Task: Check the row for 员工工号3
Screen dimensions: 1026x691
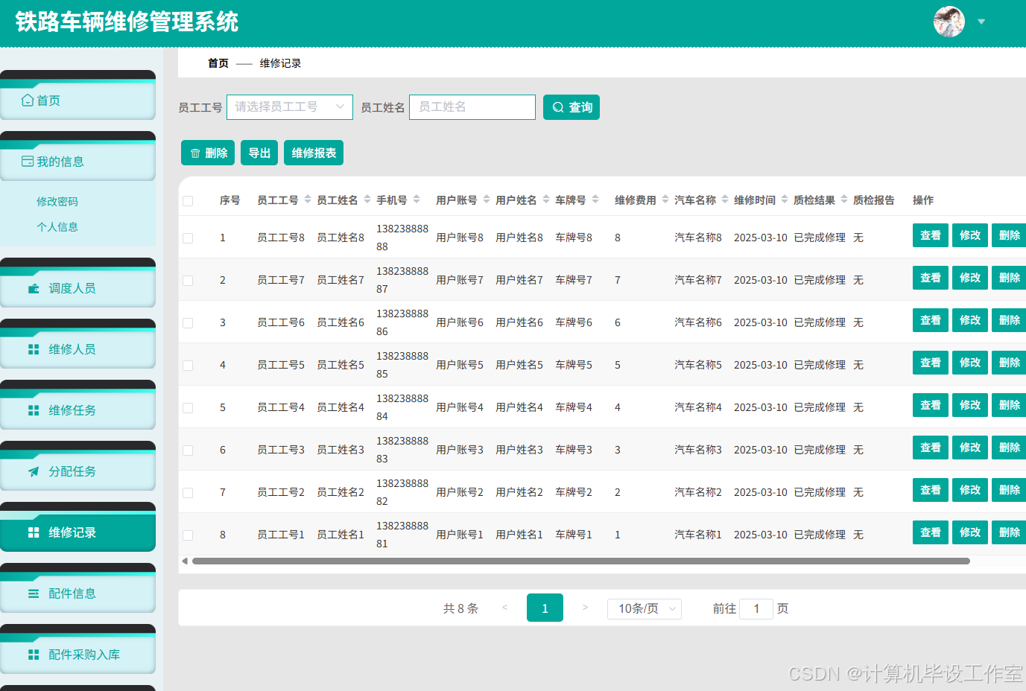Action: pyautogui.click(x=188, y=450)
